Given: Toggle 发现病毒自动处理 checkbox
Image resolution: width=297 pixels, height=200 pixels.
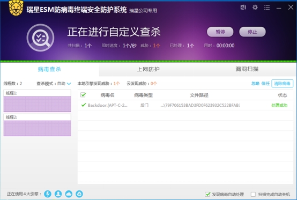Looking at the screenshot, I should click(207, 194).
